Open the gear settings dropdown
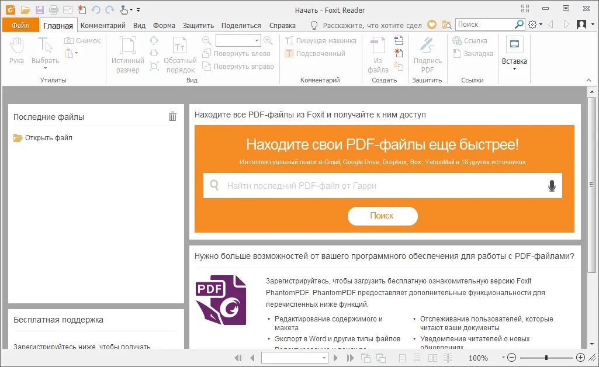 [535, 25]
